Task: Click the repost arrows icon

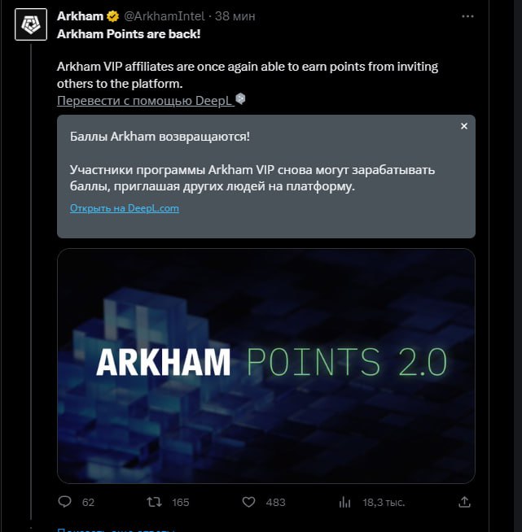Action: (152, 502)
